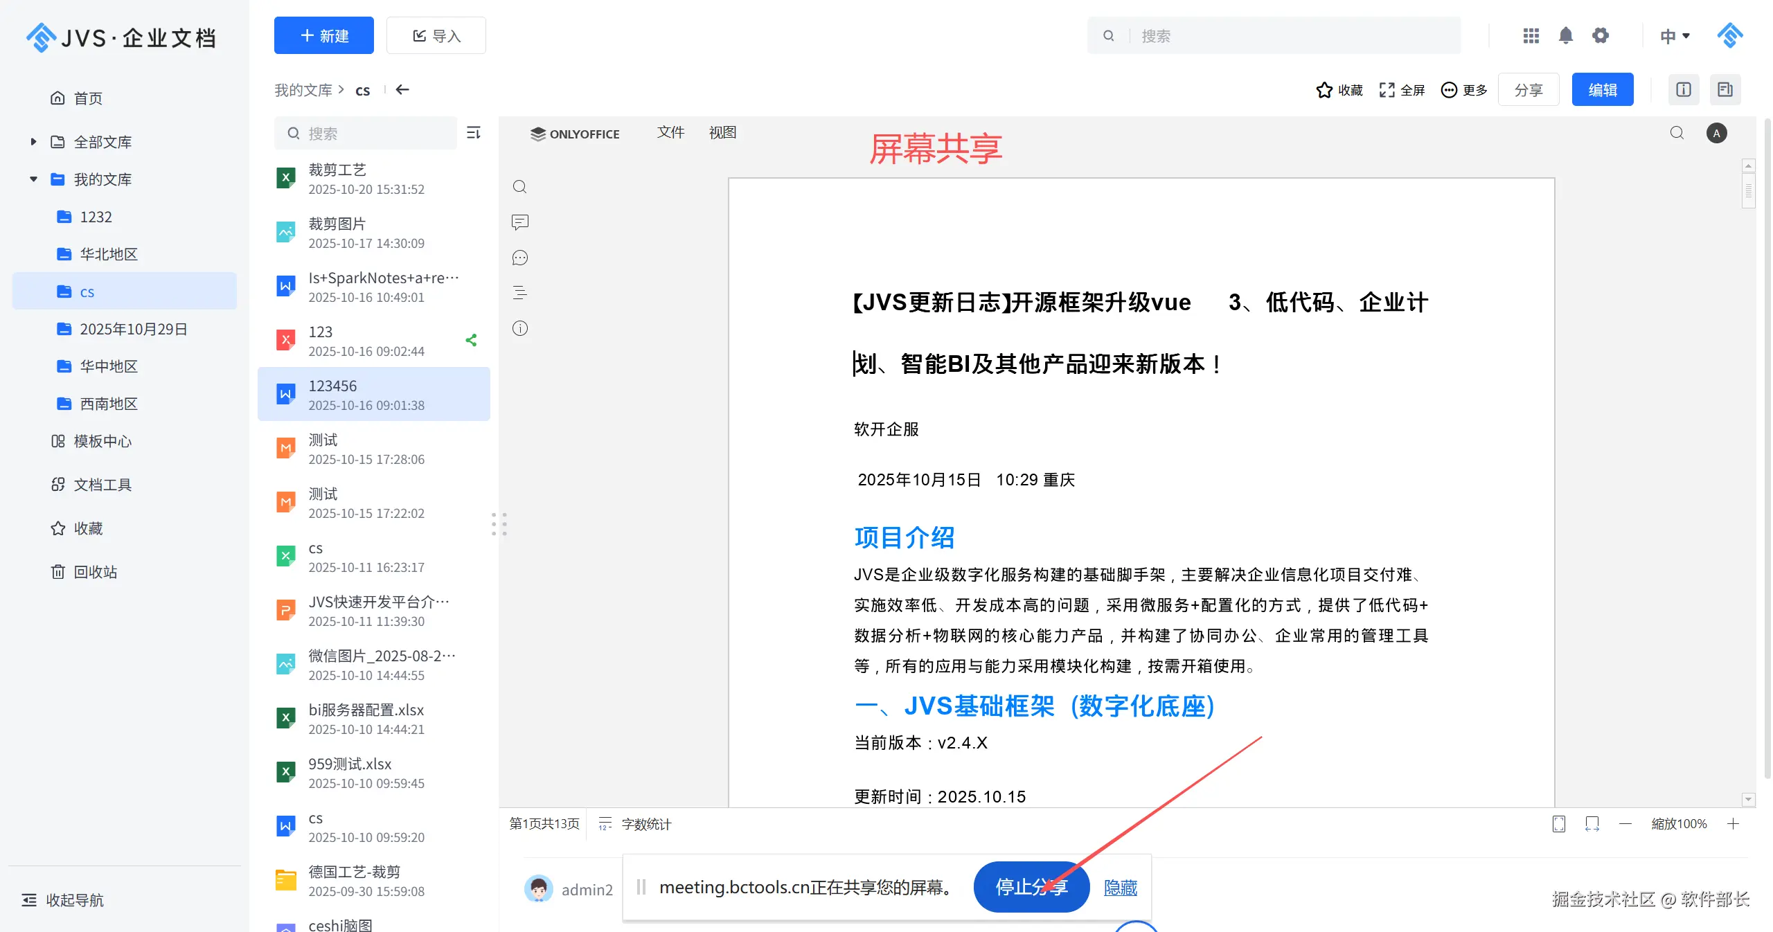This screenshot has height=932, width=1773.
Task: Open the comments panel icon in ONLYOFFICE sidebar
Action: (519, 222)
